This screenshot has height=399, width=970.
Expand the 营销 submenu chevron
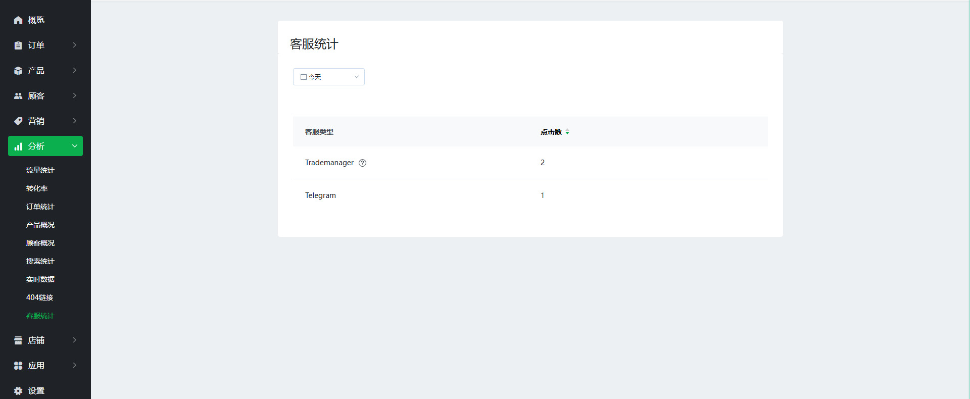point(75,121)
